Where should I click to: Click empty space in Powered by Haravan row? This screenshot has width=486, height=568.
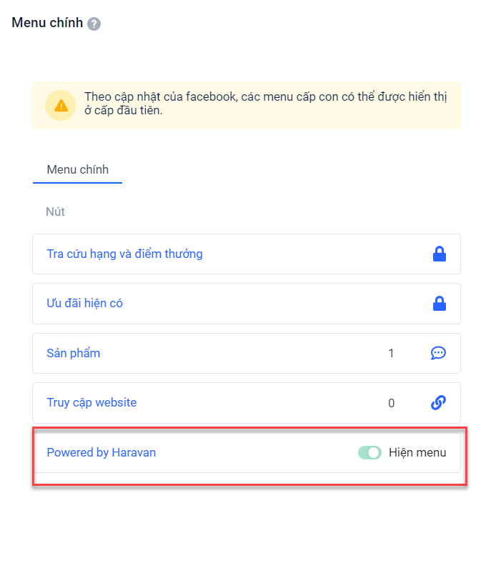(257, 452)
